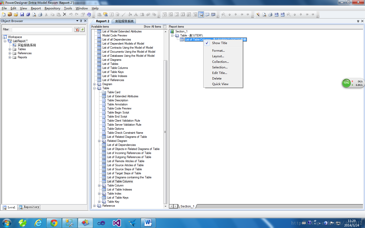
Task: Choose Edit Title... from context menu
Action: (x=223, y=73)
